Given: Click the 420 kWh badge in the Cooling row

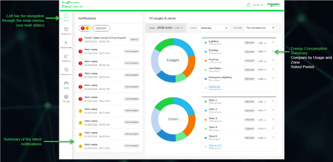Looking at the screenshot, I should (x=249, y=51).
